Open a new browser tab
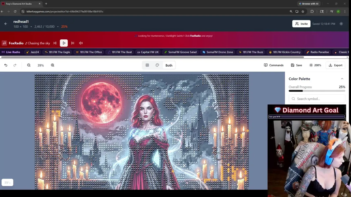 46,4
